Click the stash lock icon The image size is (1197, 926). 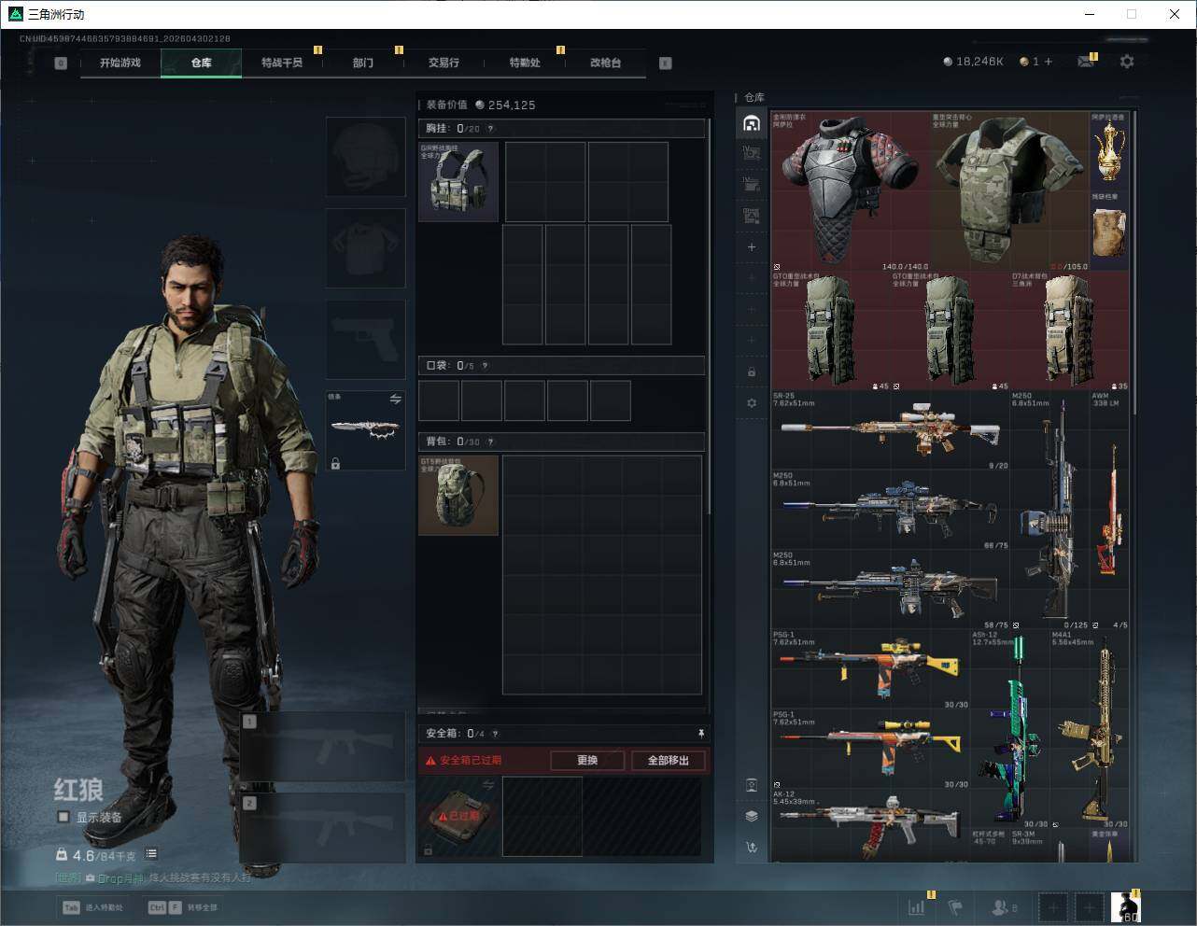click(x=752, y=372)
